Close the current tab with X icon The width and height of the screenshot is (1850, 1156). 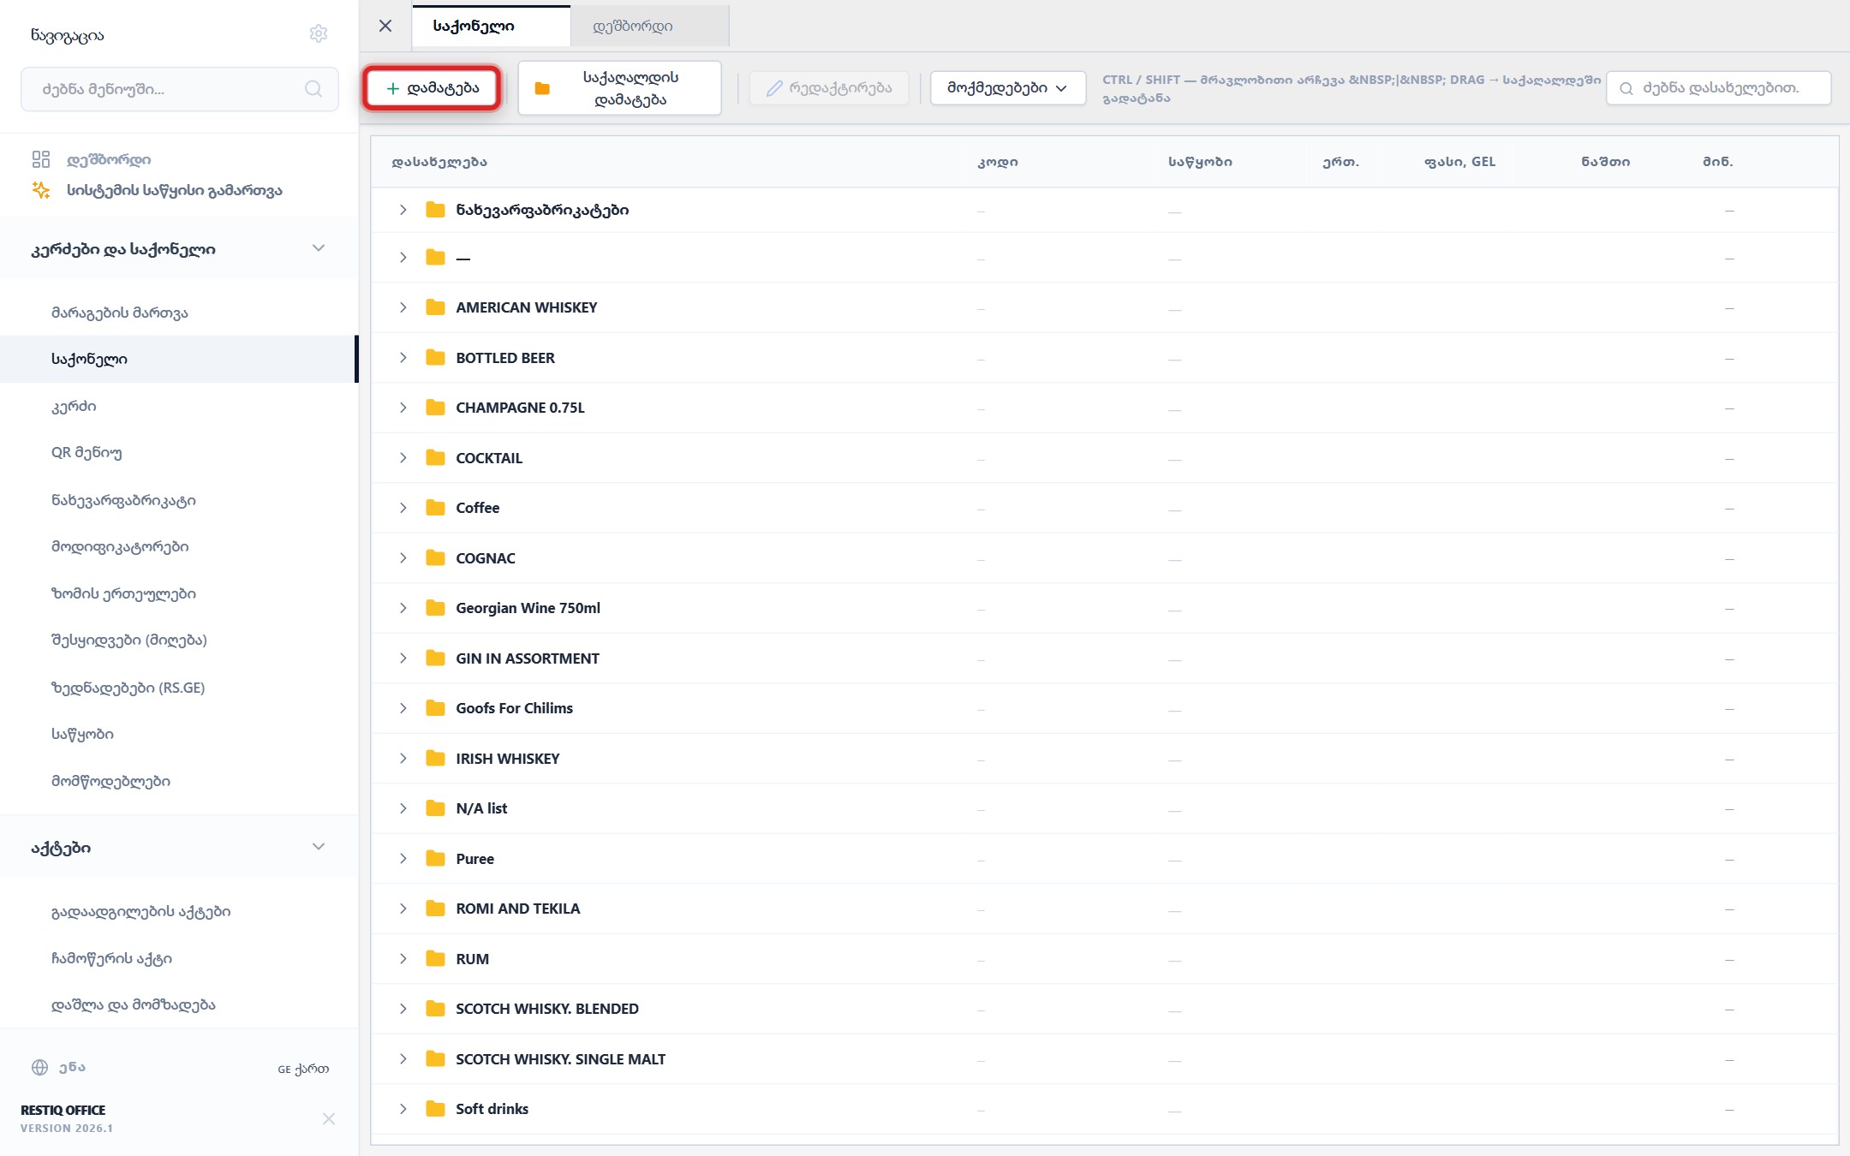pos(385,26)
